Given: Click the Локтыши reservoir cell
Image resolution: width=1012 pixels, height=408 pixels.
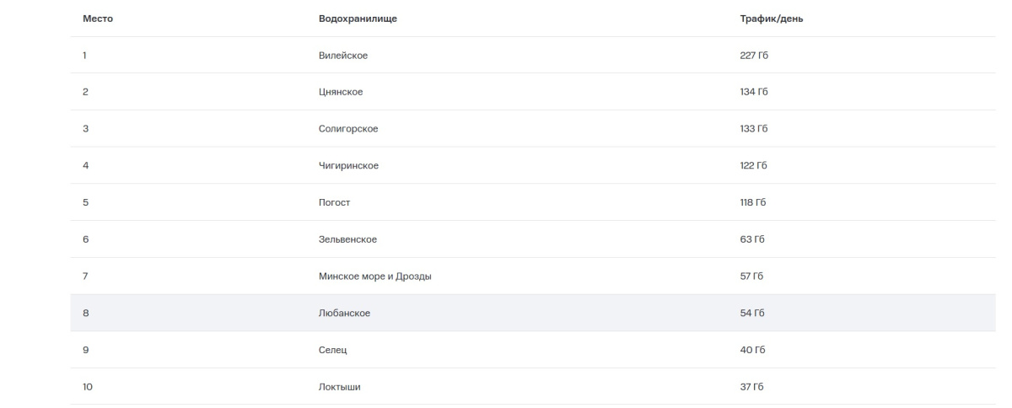Looking at the screenshot, I should [340, 387].
